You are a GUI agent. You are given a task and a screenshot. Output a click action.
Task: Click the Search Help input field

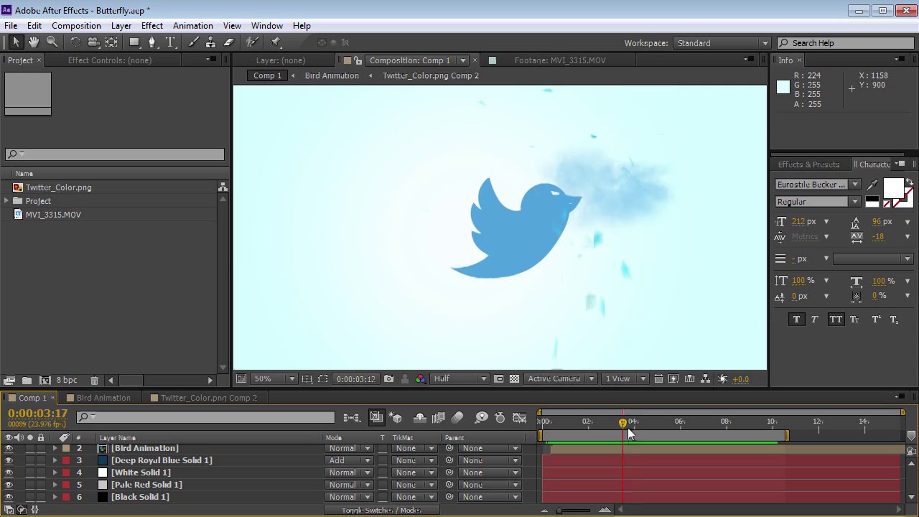[x=845, y=43]
